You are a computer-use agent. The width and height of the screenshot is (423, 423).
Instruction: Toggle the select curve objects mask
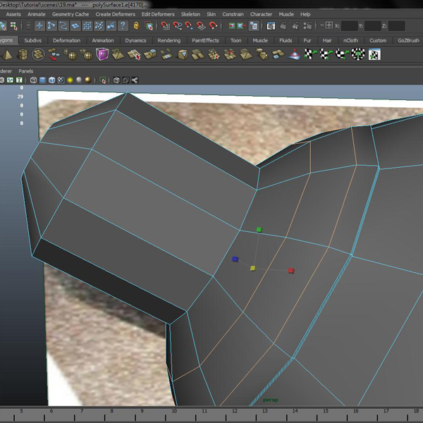pyautogui.click(x=63, y=26)
